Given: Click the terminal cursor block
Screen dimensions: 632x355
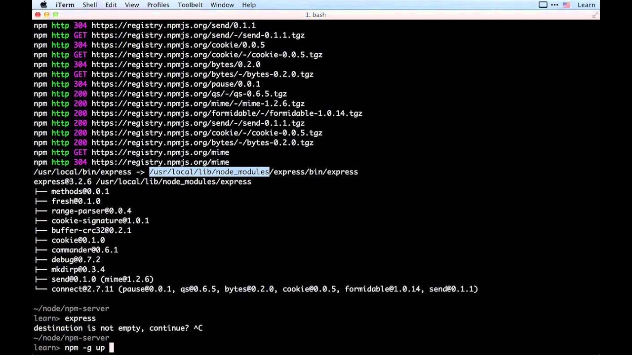Looking at the screenshot, I should (x=112, y=348).
